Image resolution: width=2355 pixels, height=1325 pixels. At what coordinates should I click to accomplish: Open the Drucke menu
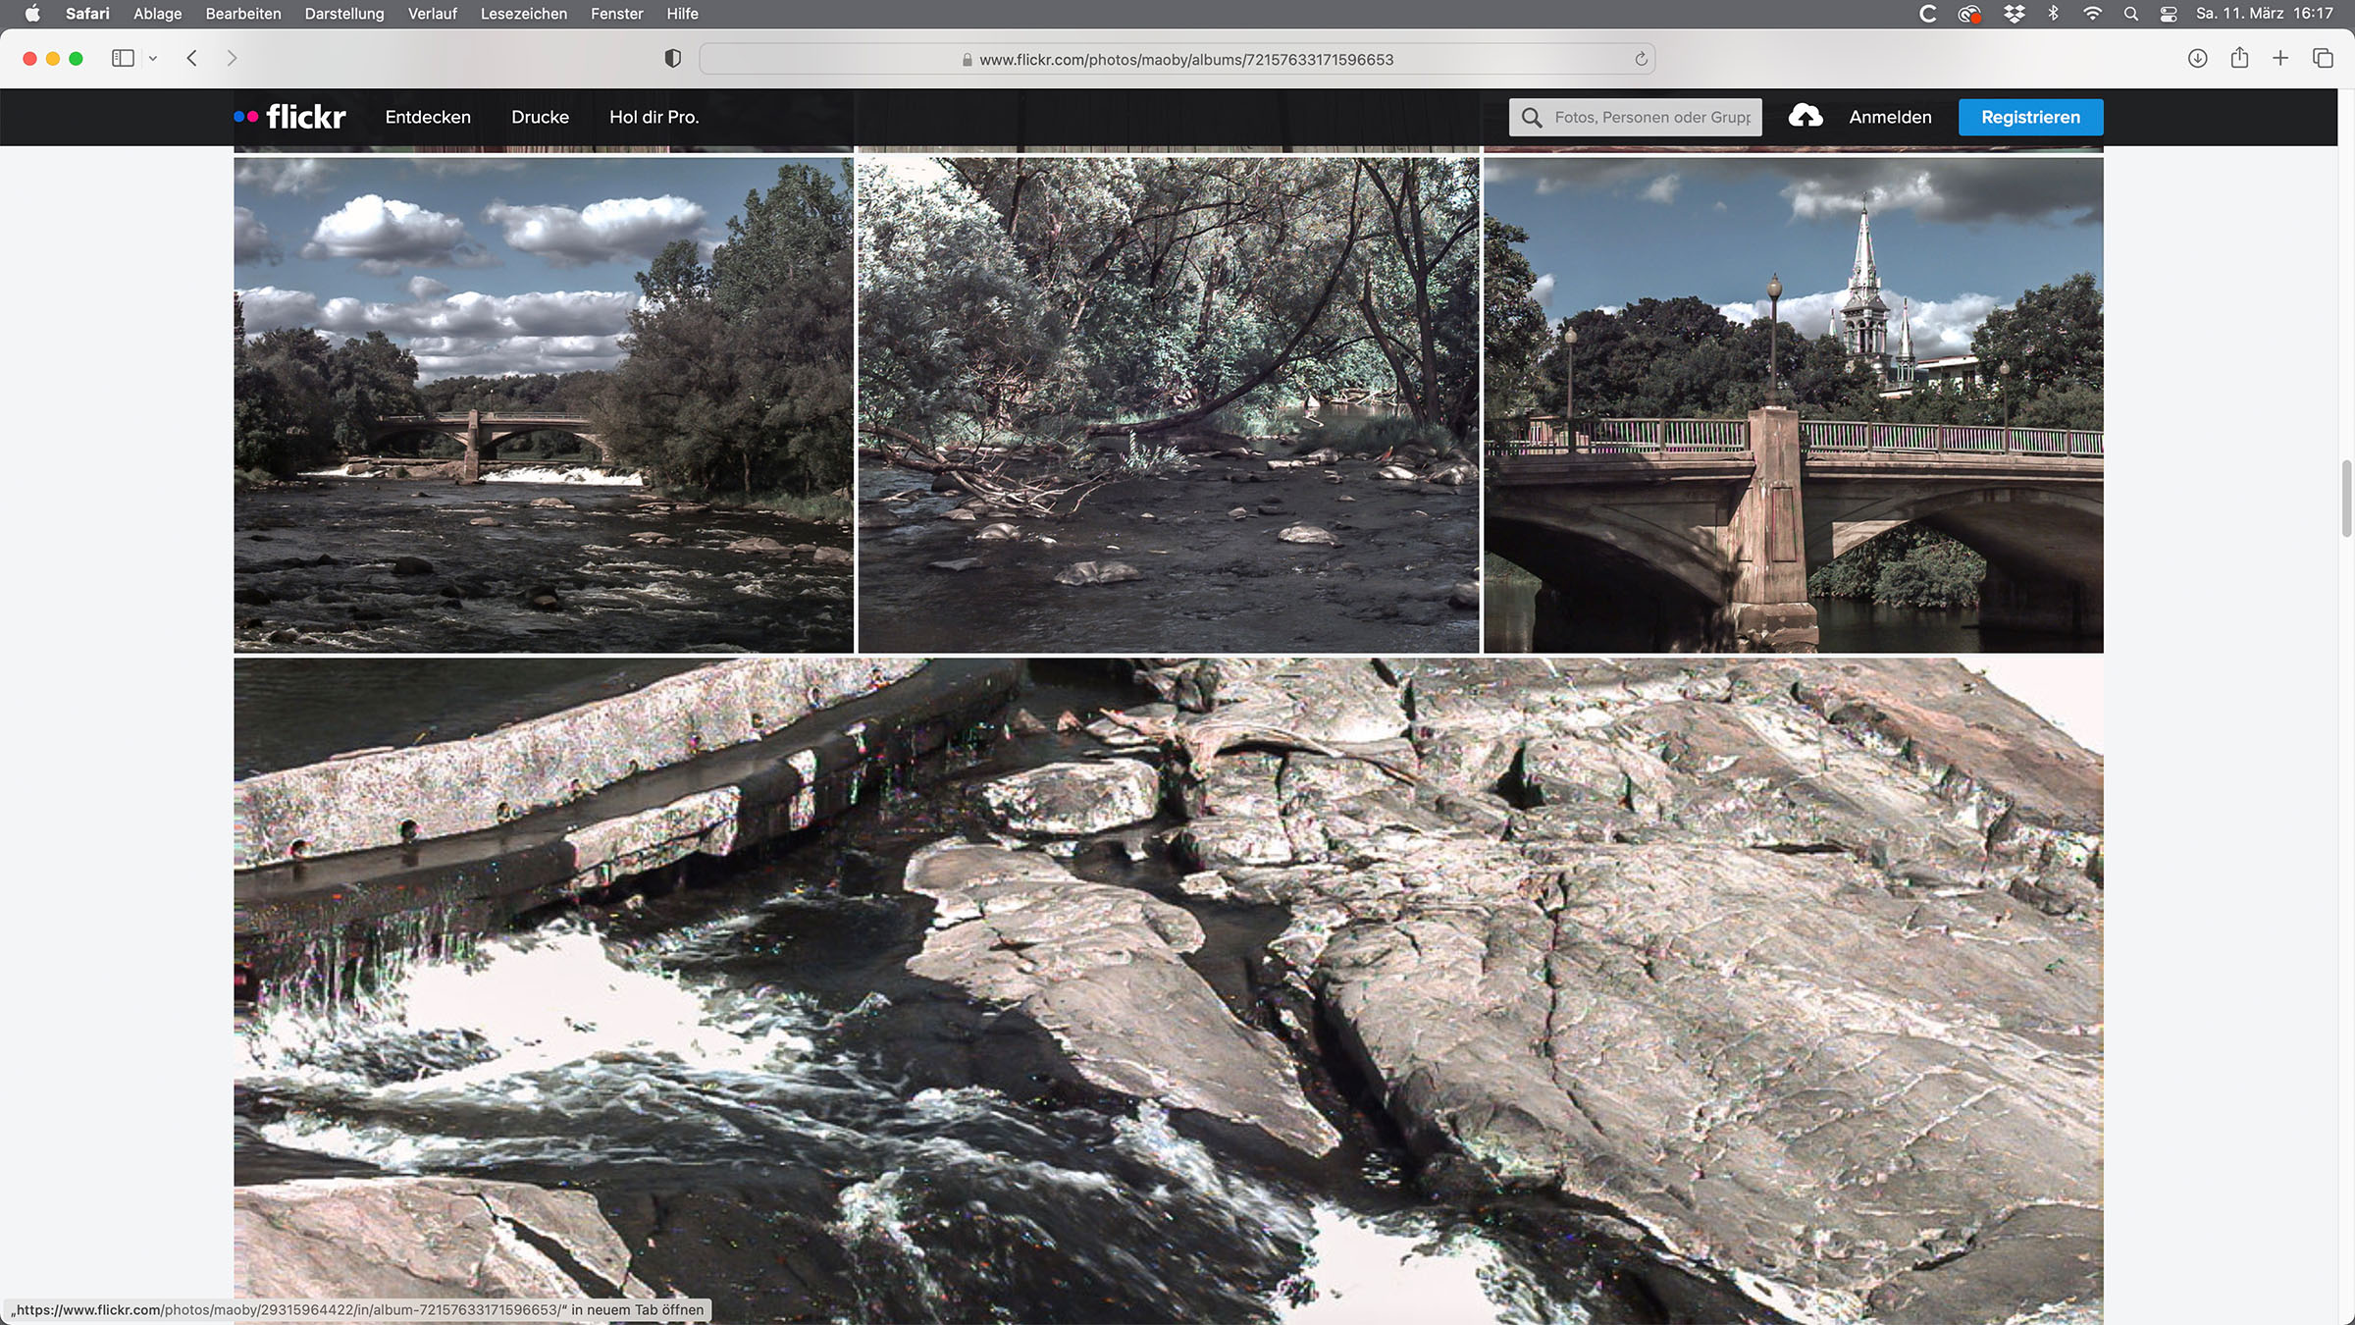click(x=540, y=117)
